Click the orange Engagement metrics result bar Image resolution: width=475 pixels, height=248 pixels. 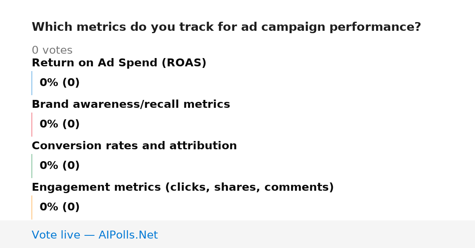pos(32,207)
